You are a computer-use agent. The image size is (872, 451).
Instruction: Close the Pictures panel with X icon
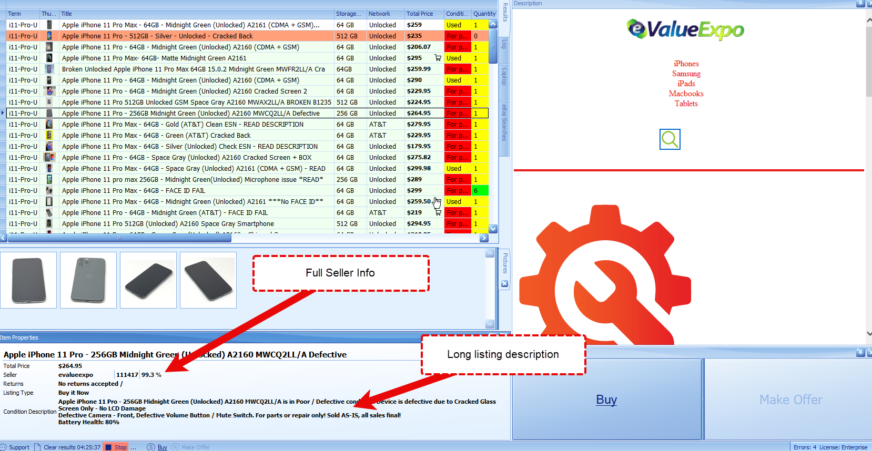[504, 284]
